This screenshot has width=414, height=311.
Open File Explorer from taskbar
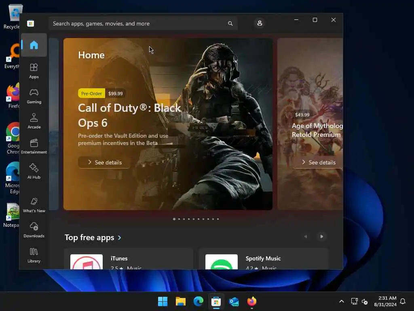[181, 301]
